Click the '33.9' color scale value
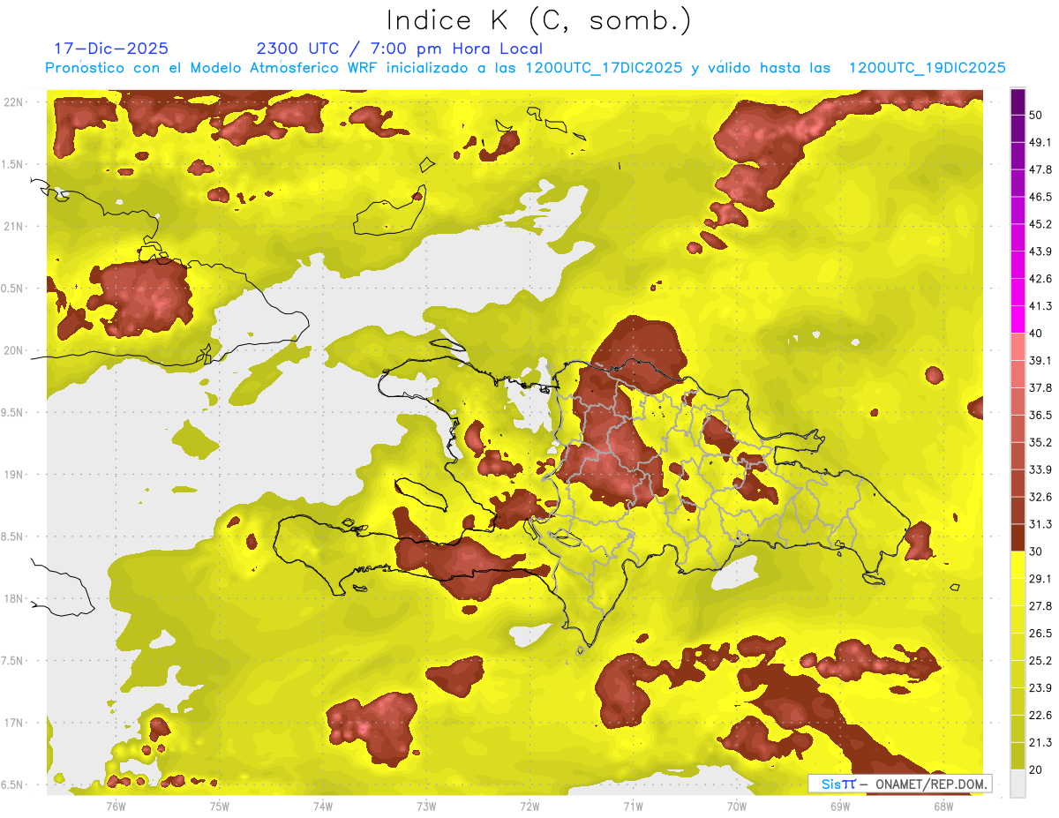1059x818 pixels. 1040,469
